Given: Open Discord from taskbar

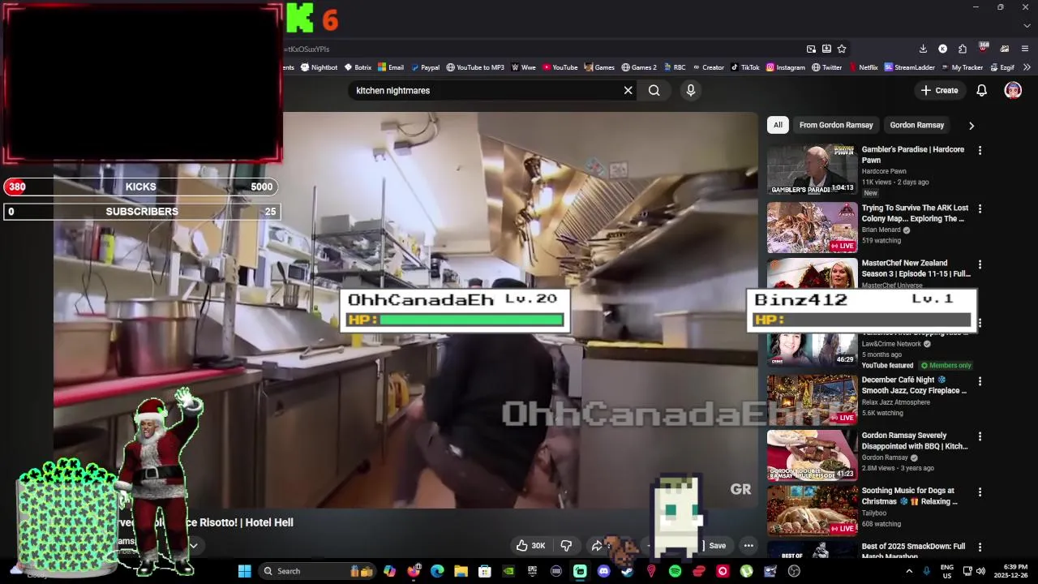Looking at the screenshot, I should tap(603, 571).
